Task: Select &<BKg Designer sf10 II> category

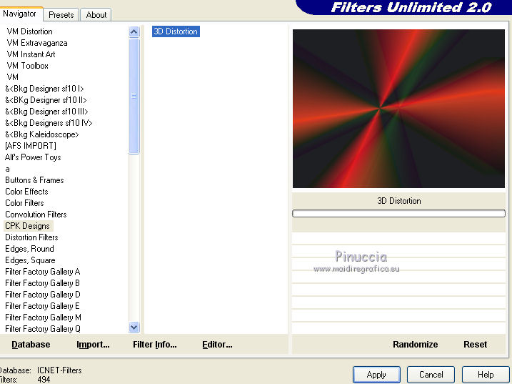Action: 46,100
